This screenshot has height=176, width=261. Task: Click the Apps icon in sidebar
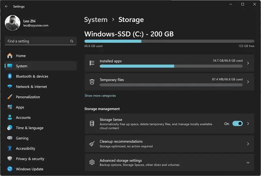point(10,107)
